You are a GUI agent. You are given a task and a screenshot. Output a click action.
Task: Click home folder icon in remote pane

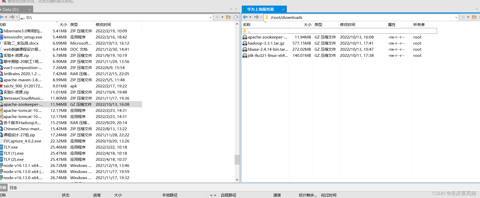[x=474, y=17]
